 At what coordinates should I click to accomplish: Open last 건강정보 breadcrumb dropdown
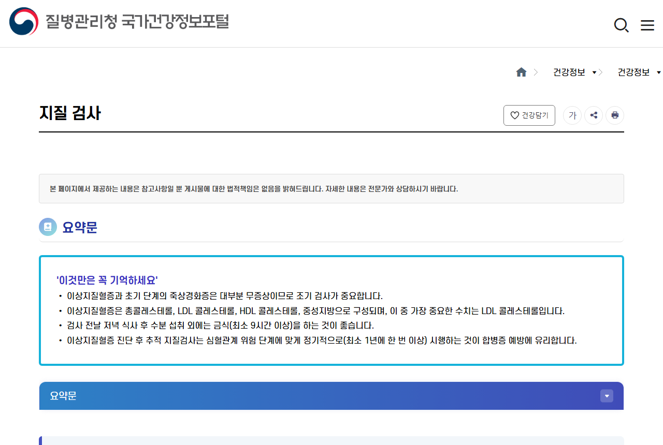pyautogui.click(x=639, y=72)
